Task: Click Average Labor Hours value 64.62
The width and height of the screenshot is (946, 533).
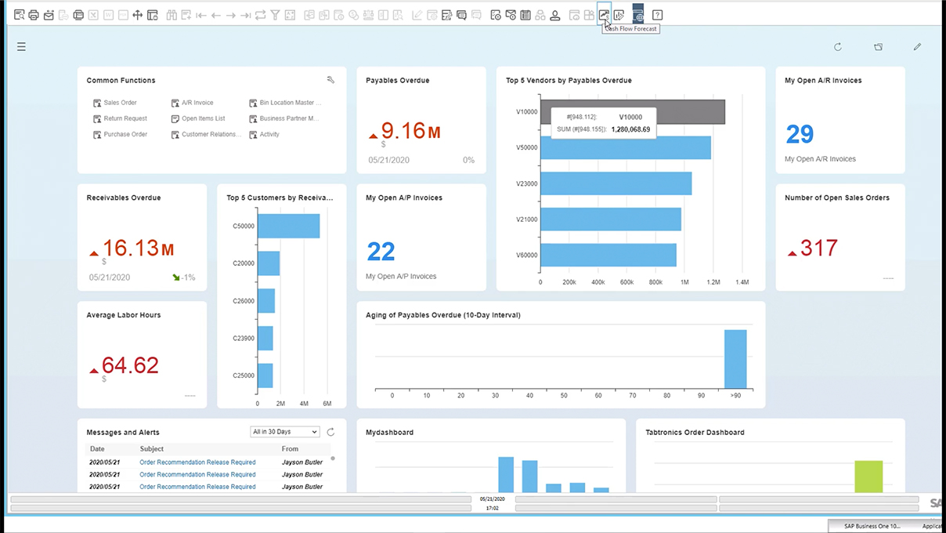Action: pos(130,365)
